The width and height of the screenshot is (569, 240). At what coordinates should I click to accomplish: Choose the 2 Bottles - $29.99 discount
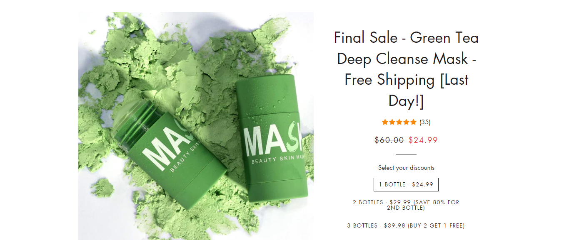click(406, 205)
